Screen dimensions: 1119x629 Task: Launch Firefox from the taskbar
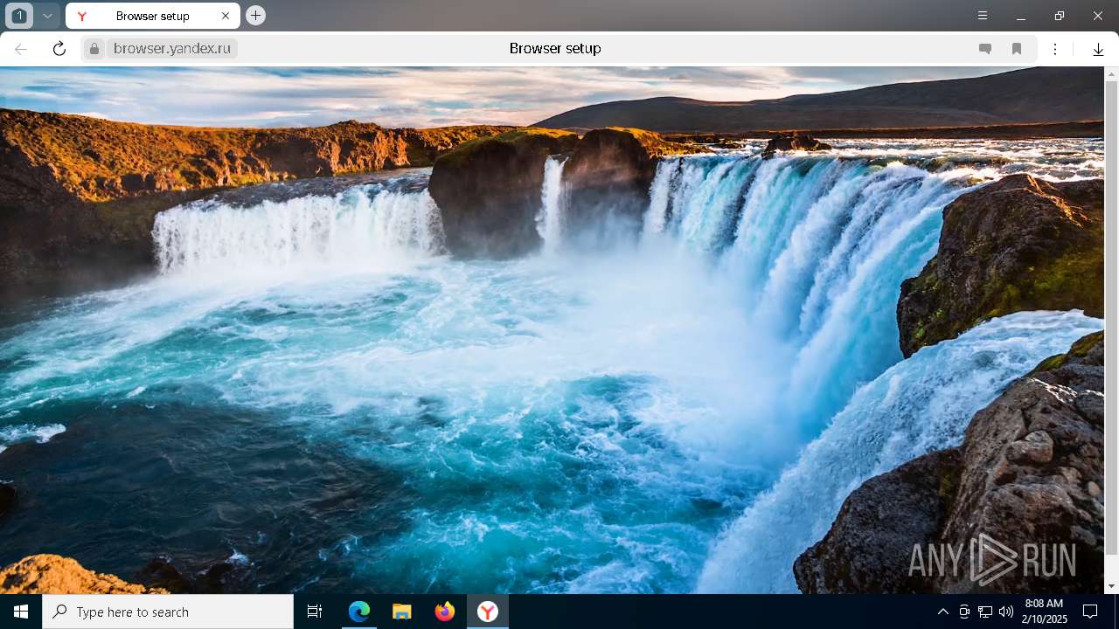445,612
